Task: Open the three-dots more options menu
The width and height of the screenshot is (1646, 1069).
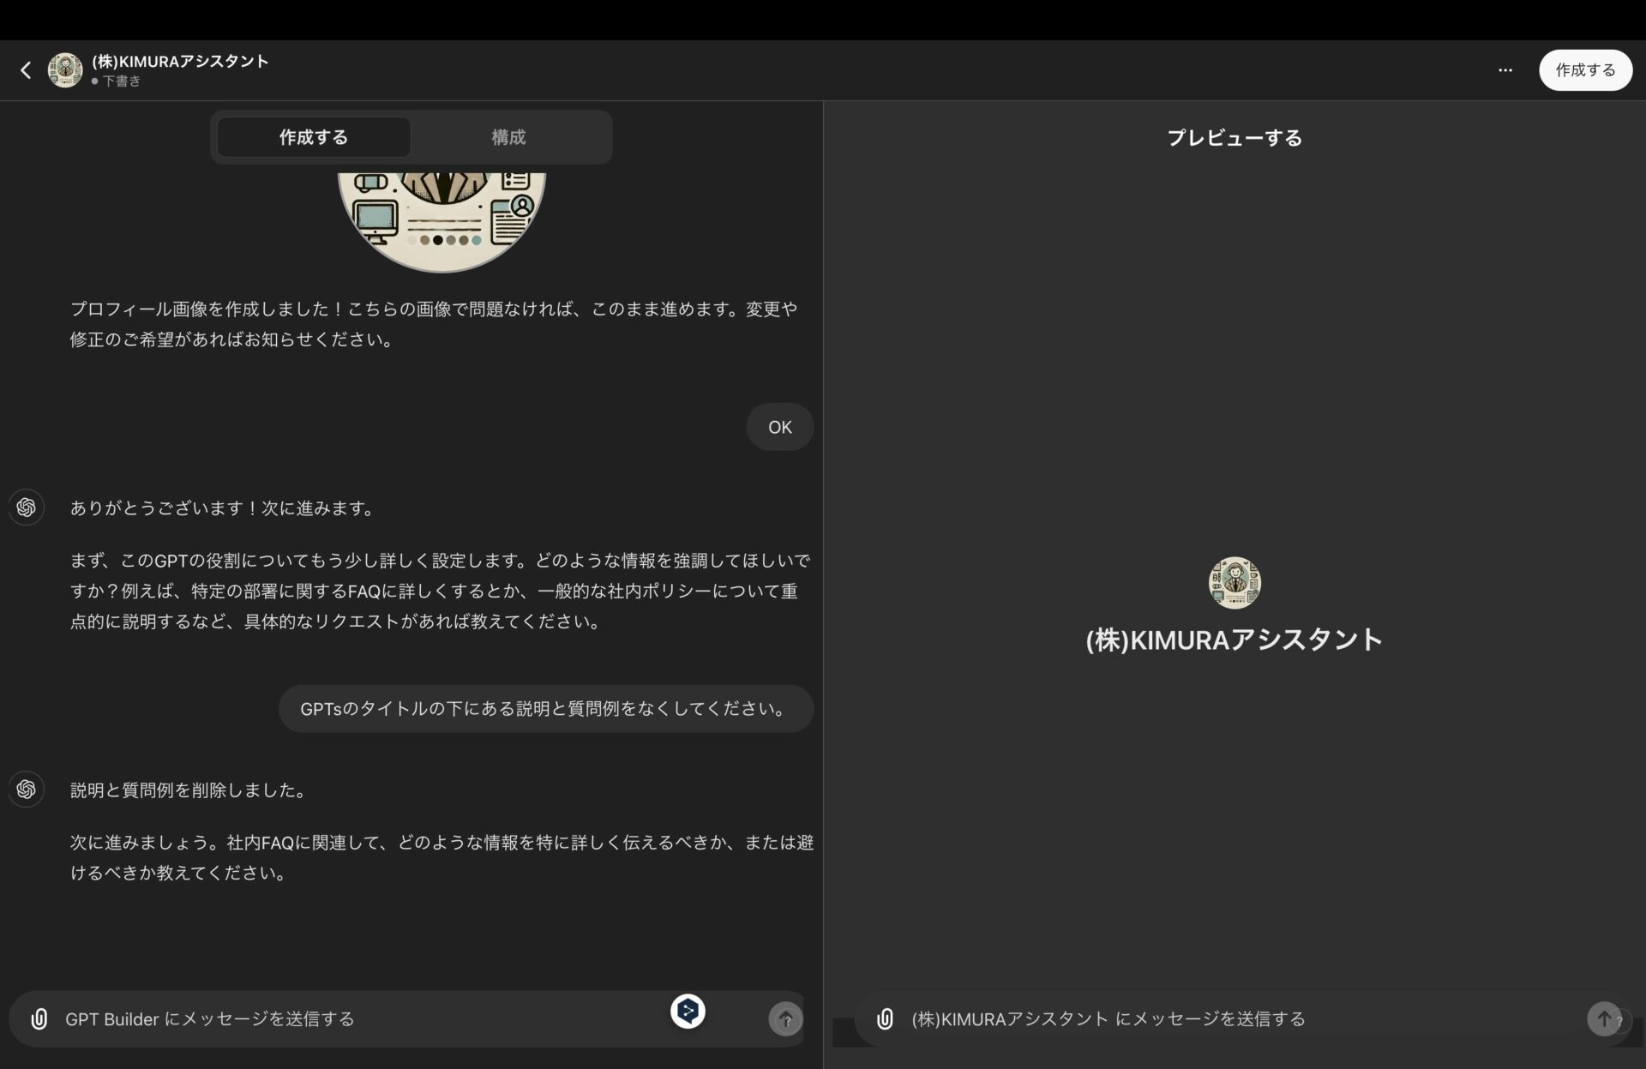Action: click(1505, 70)
